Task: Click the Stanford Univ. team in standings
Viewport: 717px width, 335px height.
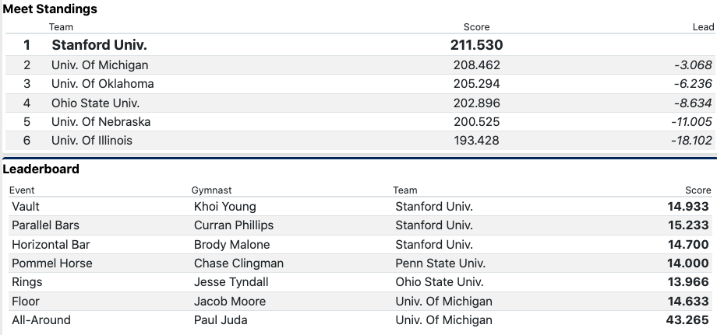Action: pos(99,45)
